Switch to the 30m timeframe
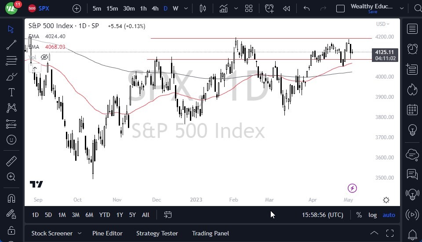The width and height of the screenshot is (422, 242). pos(129,8)
